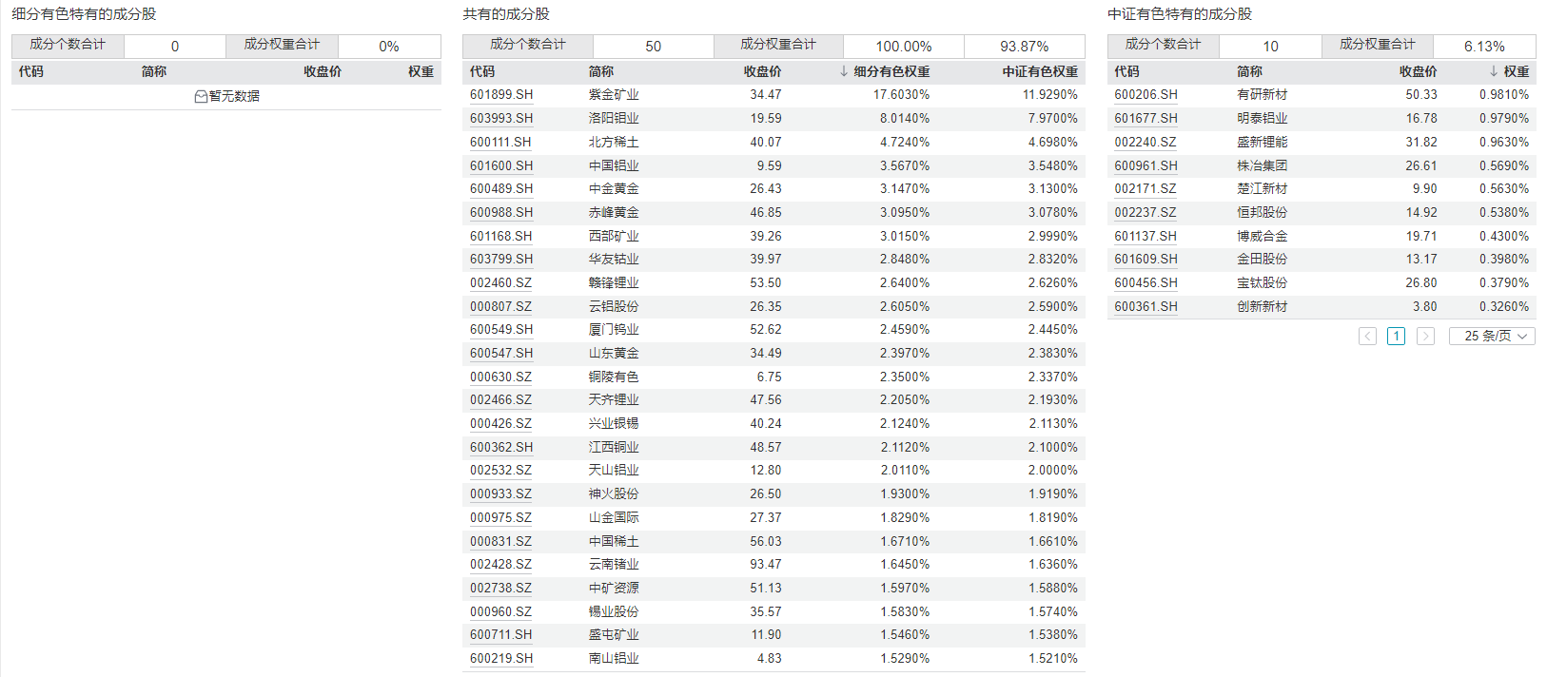Open stock code 002466.SZ link
The height and width of the screenshot is (677, 1547).
click(x=501, y=399)
